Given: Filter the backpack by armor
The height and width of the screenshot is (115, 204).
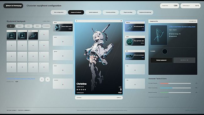Looking at the screenshot, I should point(29,26).
